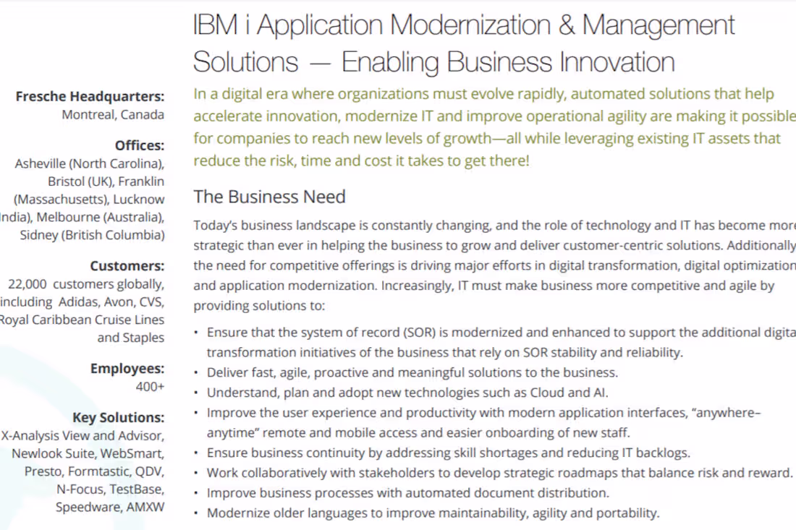Click the 'Key Solutions:' sidebar heading
Viewport: 796px width, 530px height.
[x=118, y=417]
